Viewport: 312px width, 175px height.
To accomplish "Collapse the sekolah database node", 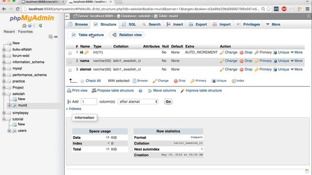I will tap(4, 94).
